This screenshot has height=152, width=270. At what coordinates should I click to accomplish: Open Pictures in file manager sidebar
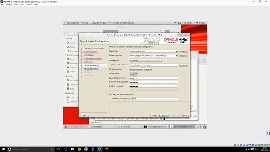pyautogui.click(x=72, y=63)
